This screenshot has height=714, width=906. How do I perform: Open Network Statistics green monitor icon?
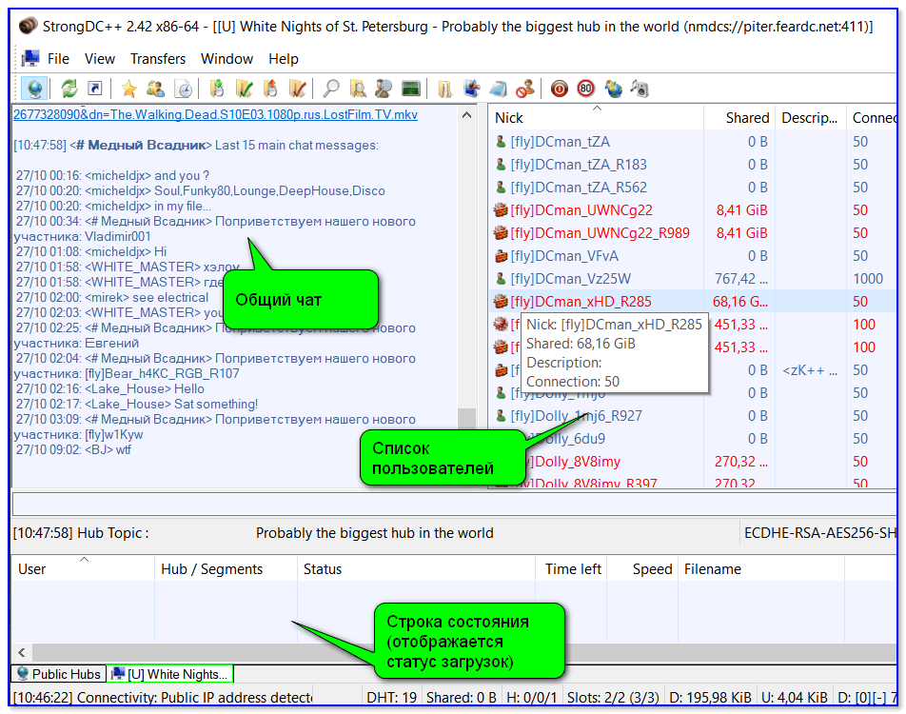[x=411, y=89]
